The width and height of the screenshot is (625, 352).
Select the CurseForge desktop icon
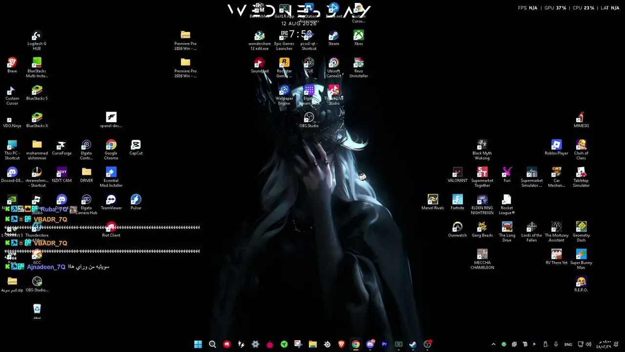pos(62,148)
